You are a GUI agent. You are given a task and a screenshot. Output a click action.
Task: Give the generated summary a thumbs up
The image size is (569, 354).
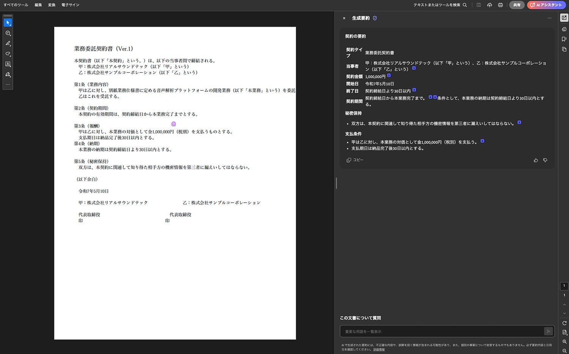(x=536, y=160)
